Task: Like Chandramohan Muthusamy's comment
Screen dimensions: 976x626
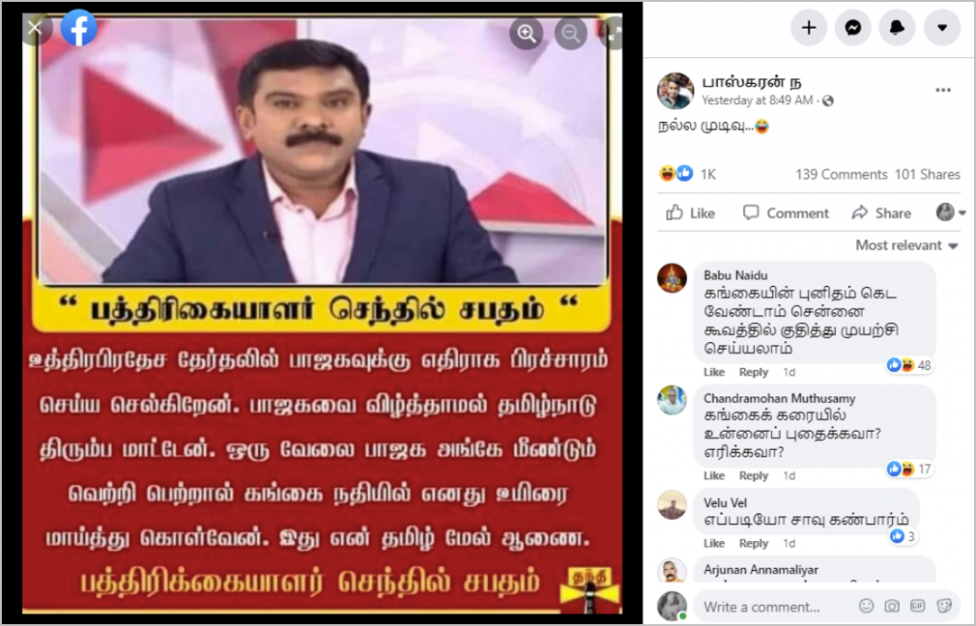Action: (x=713, y=475)
